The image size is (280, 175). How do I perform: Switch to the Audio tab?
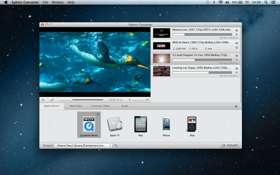pos(125,106)
